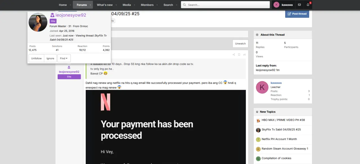Image resolution: width=360 pixels, height=164 pixels.
Task: Click the Post thread button
Action: [x=297, y=14]
